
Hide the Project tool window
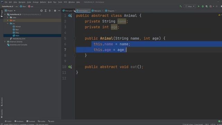(59, 11)
